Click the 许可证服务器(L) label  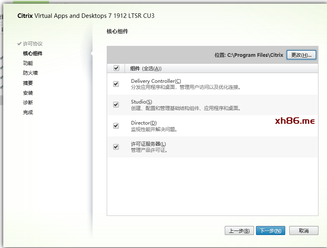pyautogui.click(x=148, y=144)
